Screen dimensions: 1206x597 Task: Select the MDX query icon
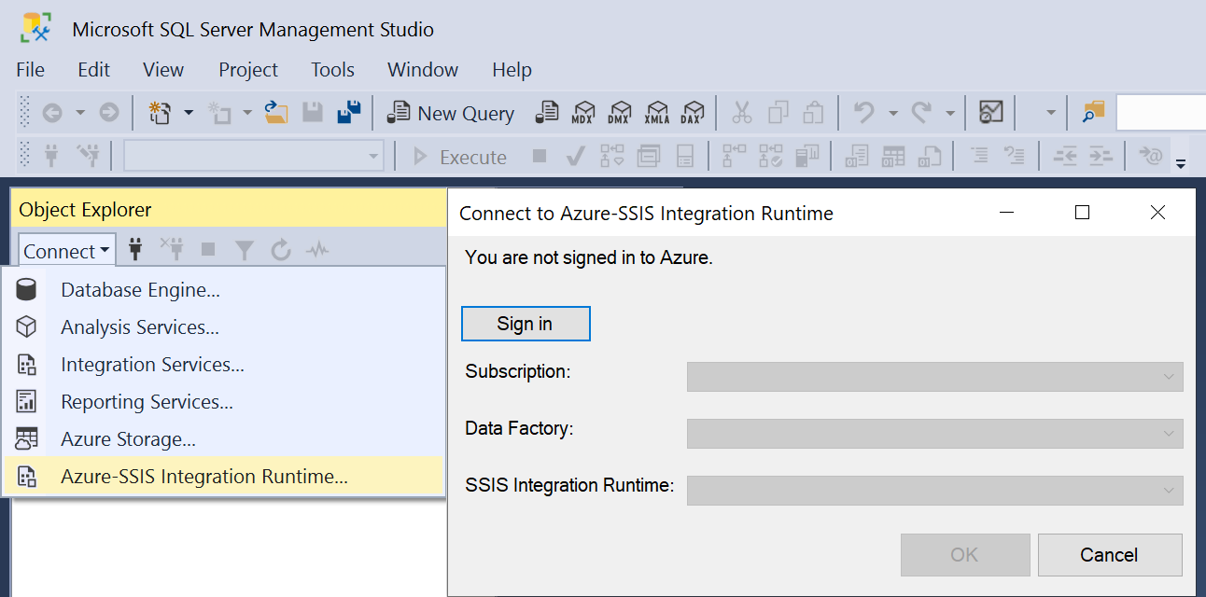[x=583, y=113]
